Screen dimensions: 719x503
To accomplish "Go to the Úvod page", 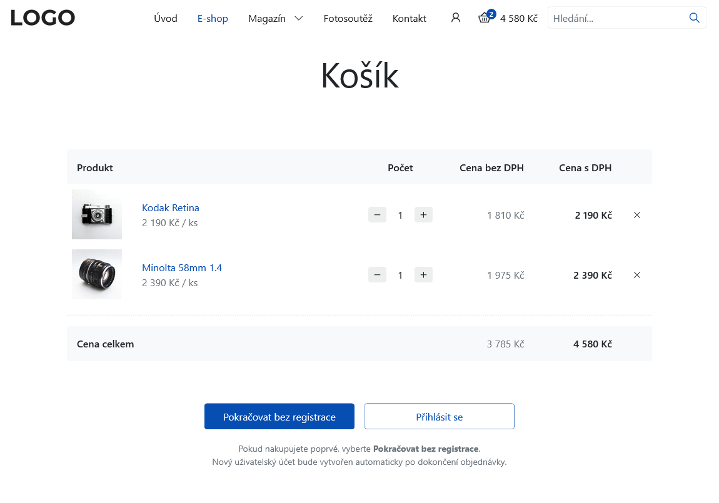I will pyautogui.click(x=166, y=19).
